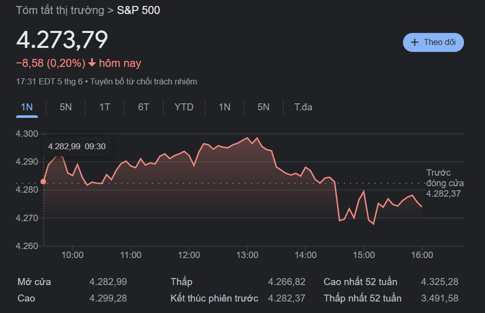Screen dimensions: 485x313
Task: Switch to the 6T range tab
Action: [x=143, y=107]
